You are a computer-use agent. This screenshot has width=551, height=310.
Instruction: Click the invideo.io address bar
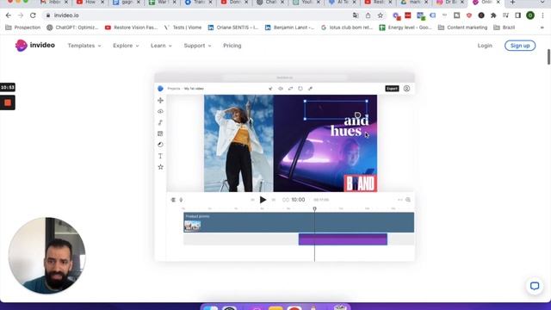click(197, 15)
